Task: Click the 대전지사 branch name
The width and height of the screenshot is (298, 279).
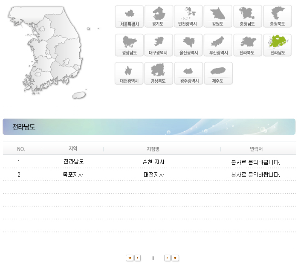Action: click(154, 174)
